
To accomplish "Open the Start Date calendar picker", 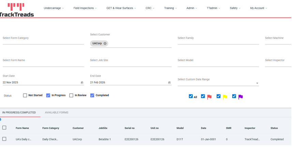I will click(82, 83).
